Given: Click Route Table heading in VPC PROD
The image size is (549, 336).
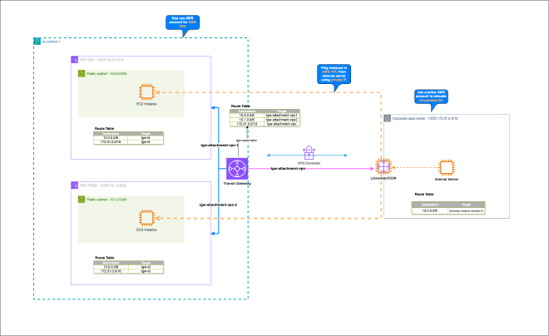Looking at the screenshot, I should click(x=104, y=258).
